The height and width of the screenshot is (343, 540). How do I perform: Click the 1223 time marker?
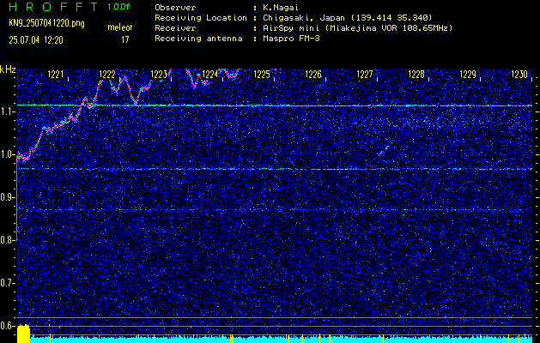[x=159, y=75]
